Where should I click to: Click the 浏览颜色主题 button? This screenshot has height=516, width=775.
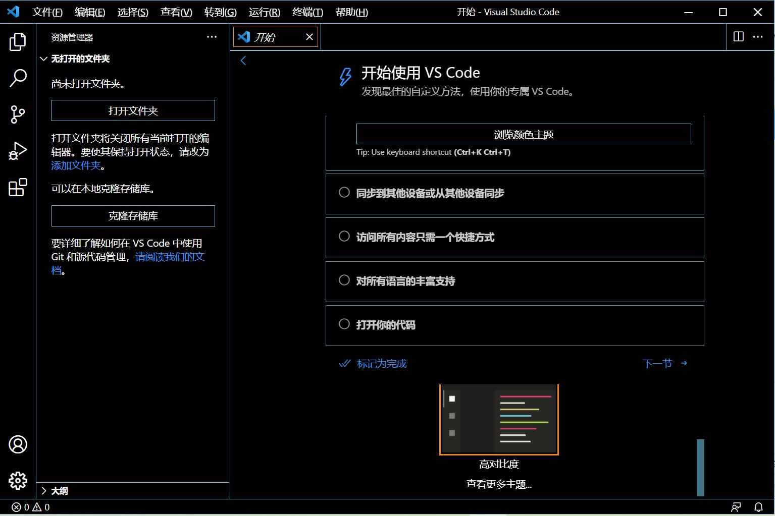pyautogui.click(x=524, y=134)
